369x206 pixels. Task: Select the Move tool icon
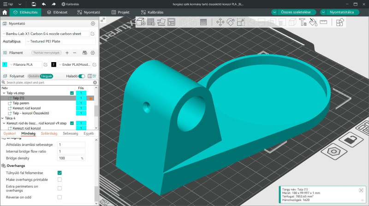(220, 22)
